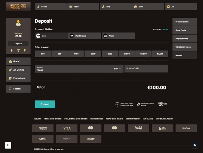Viewport: 203px width, 153px height.
Task: Open the Responsible Gaming link
Action: pyautogui.click(x=115, y=119)
